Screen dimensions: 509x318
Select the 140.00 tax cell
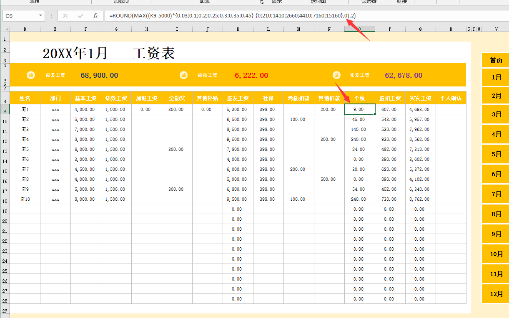360,129
